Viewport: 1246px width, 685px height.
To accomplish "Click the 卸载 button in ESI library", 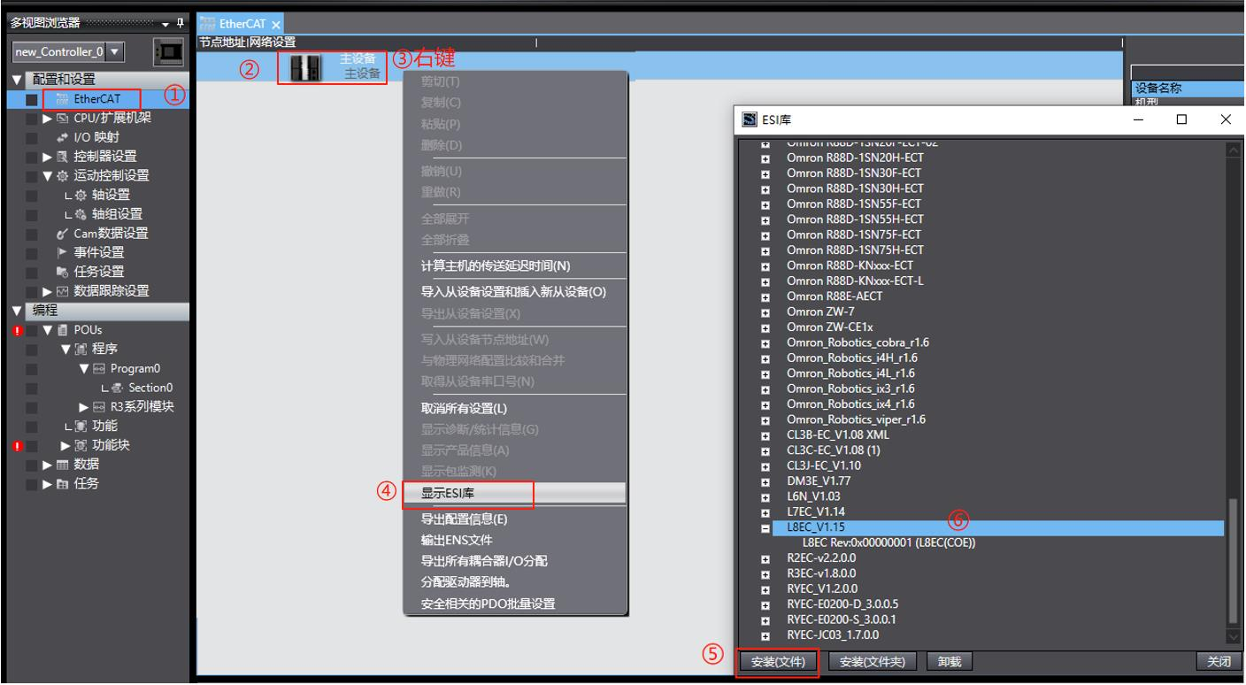I will click(x=949, y=661).
